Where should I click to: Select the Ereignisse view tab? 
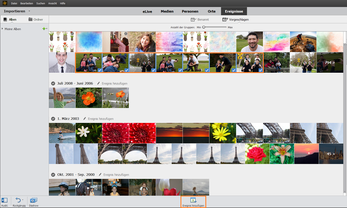pos(234,11)
